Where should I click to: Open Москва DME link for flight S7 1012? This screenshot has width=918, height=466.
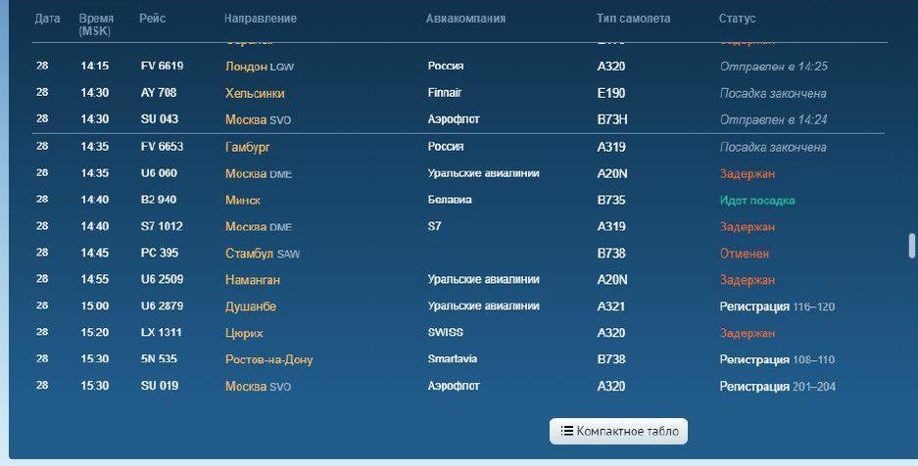259,227
